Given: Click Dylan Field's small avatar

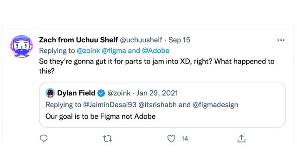Looking at the screenshot, I should tap(50, 93).
